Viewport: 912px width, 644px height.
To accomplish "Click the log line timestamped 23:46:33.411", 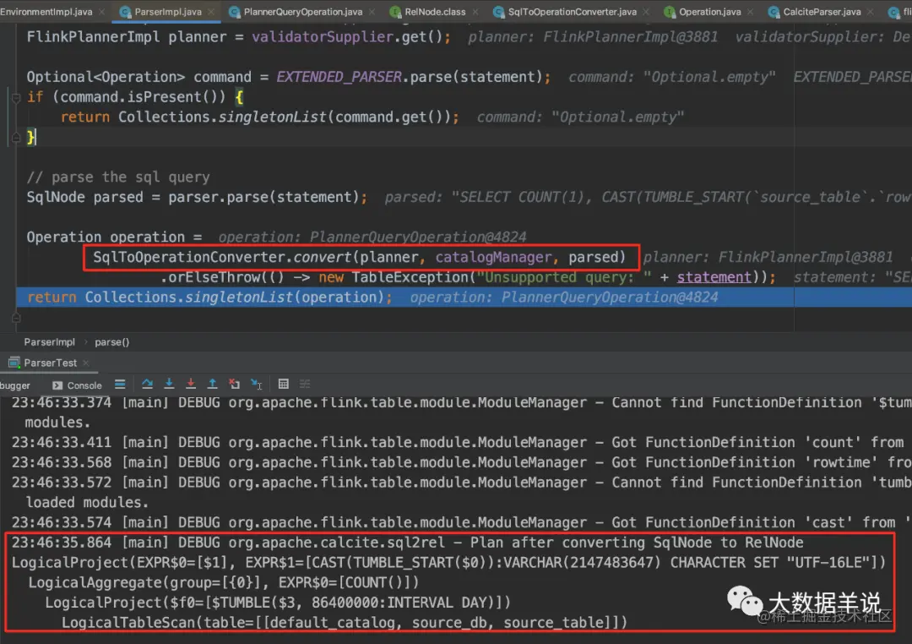I will [x=458, y=443].
